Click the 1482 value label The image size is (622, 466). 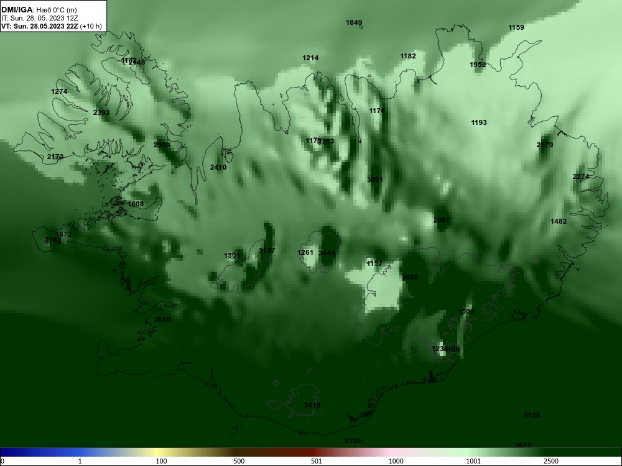[x=559, y=221]
